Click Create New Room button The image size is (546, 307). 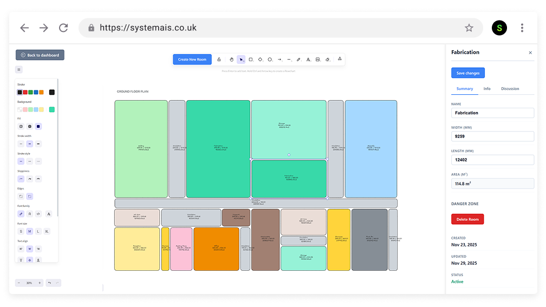(x=192, y=60)
